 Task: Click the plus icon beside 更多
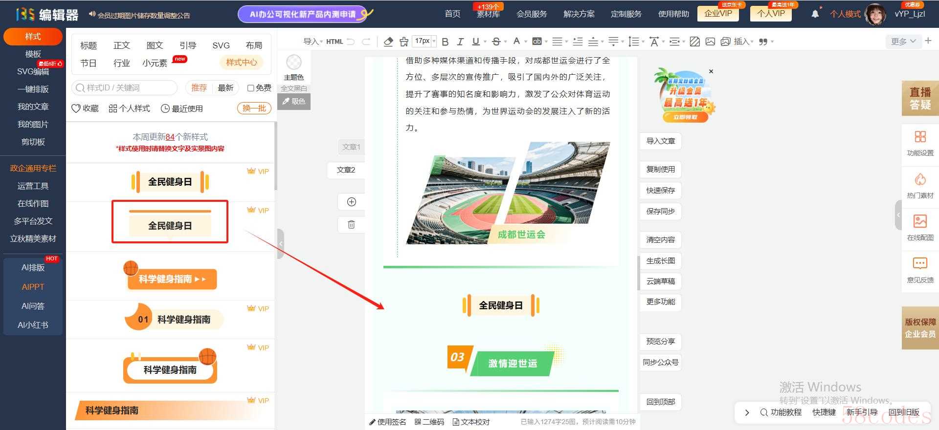pos(928,41)
